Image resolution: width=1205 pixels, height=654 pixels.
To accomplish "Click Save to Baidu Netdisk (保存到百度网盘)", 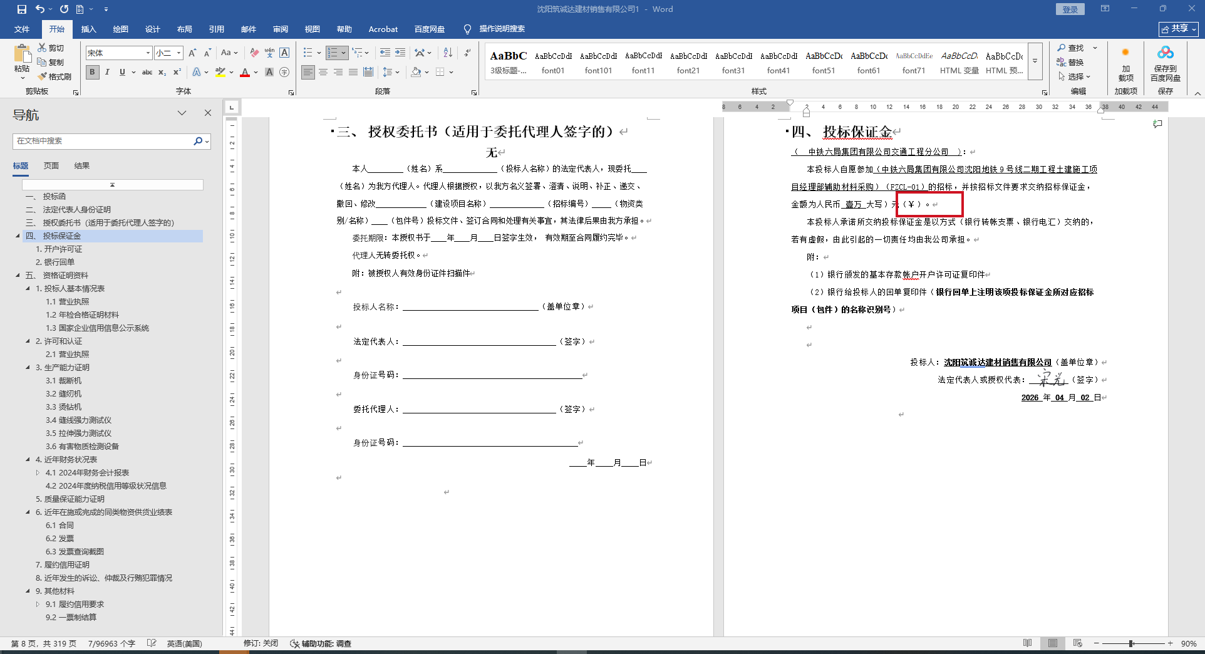I will tap(1165, 63).
